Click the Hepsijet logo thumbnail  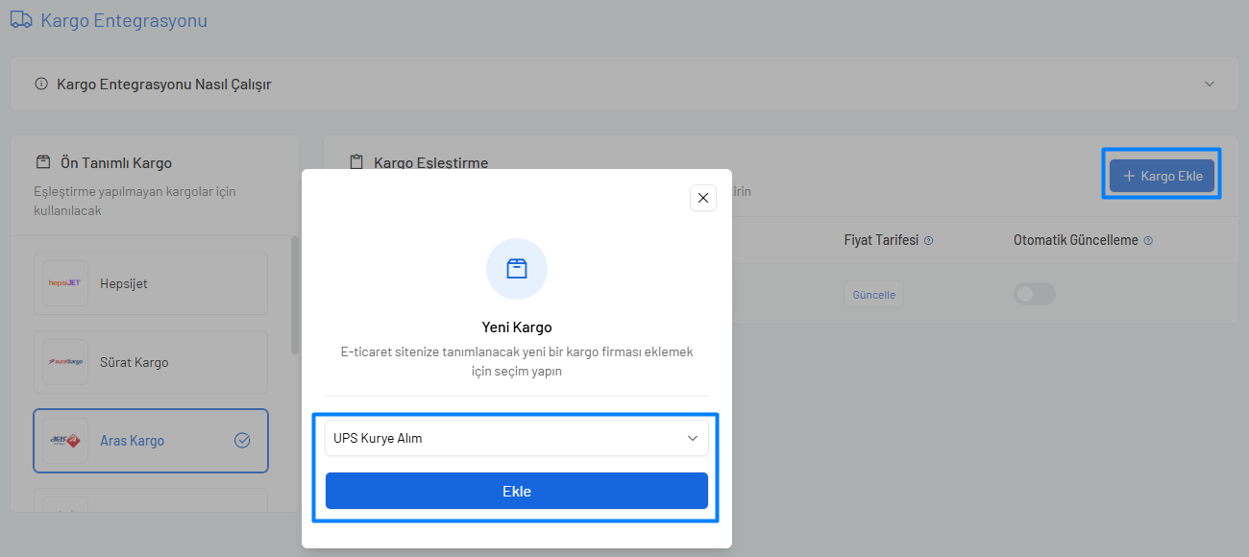click(65, 283)
